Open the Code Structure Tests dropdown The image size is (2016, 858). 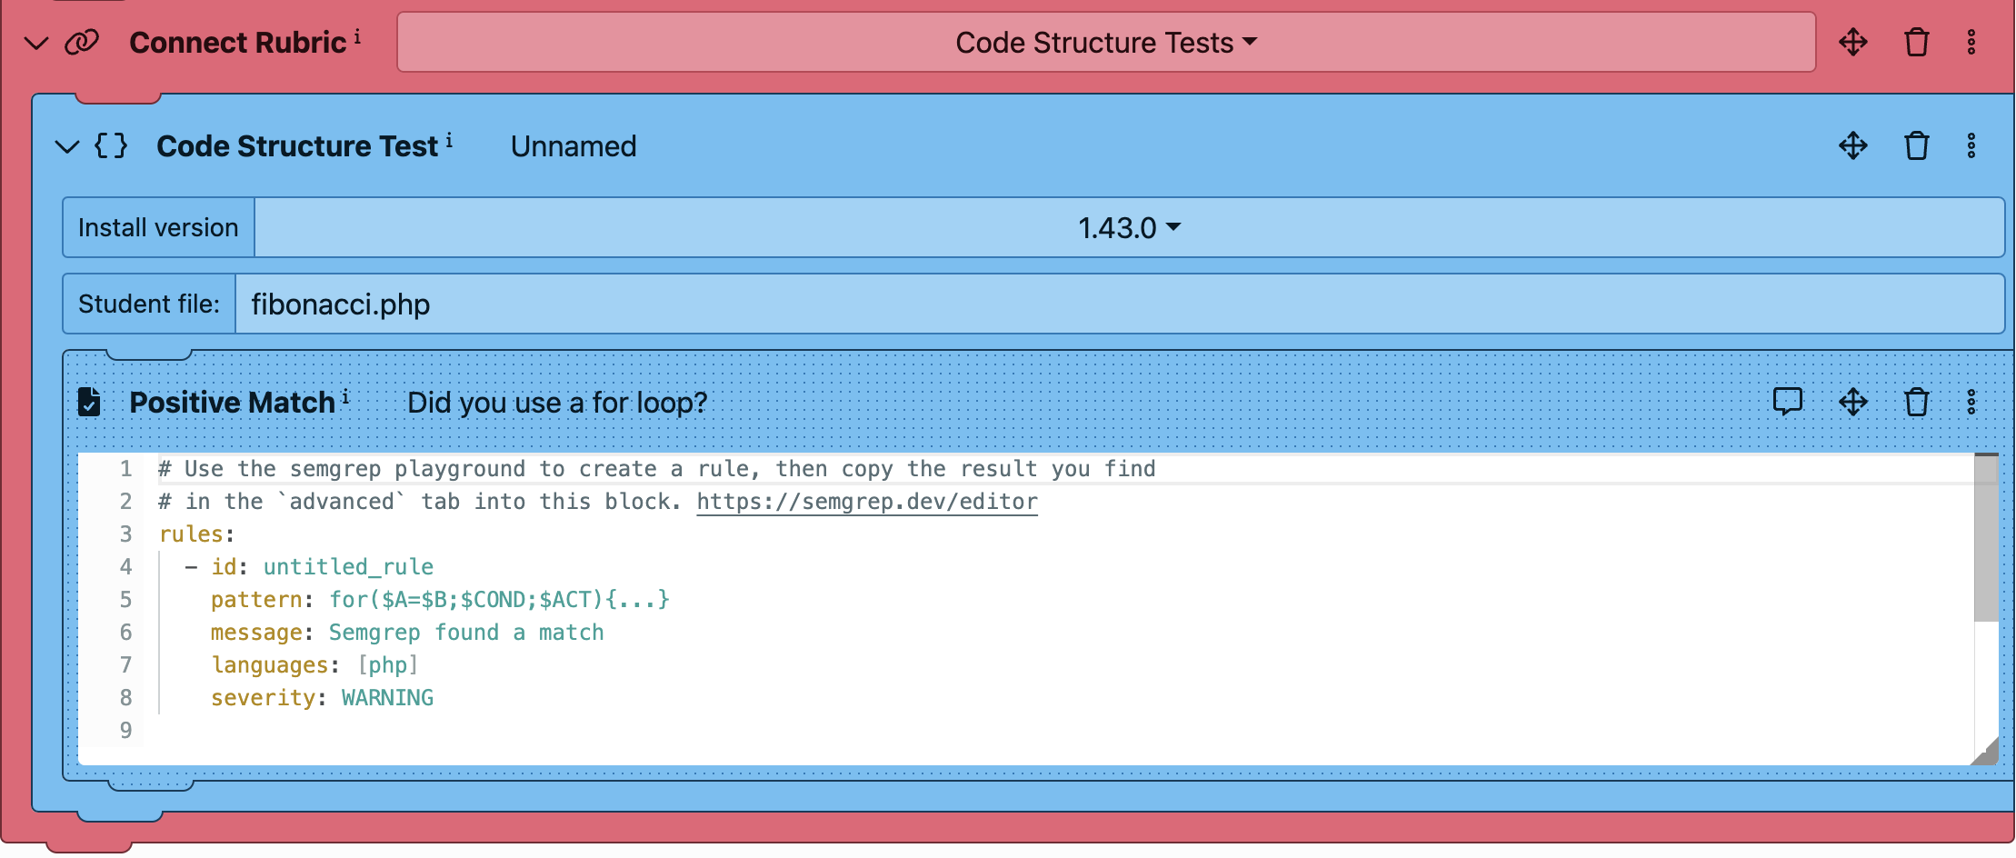1105,43
